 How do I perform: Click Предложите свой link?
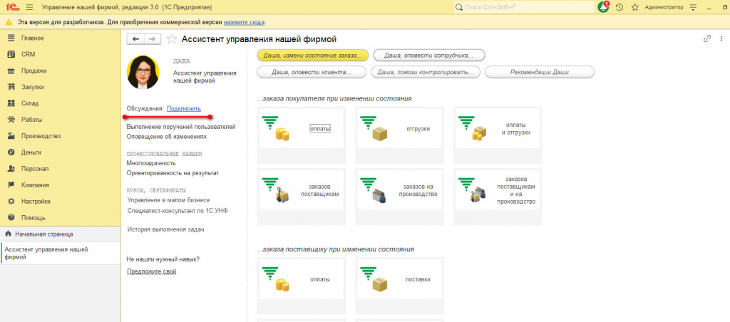(x=152, y=271)
